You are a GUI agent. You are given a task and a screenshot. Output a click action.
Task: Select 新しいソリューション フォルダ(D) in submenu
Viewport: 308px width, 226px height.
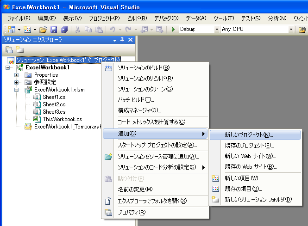255,200
